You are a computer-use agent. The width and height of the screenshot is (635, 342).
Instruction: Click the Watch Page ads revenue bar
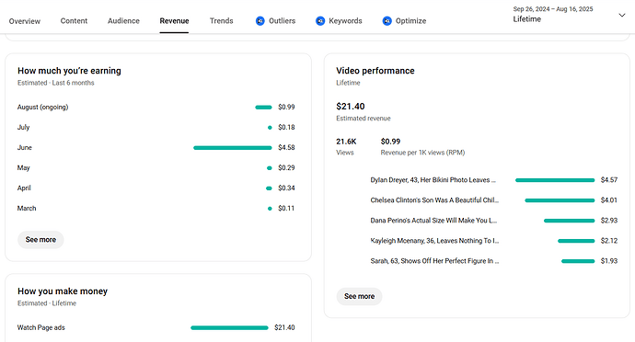230,328
